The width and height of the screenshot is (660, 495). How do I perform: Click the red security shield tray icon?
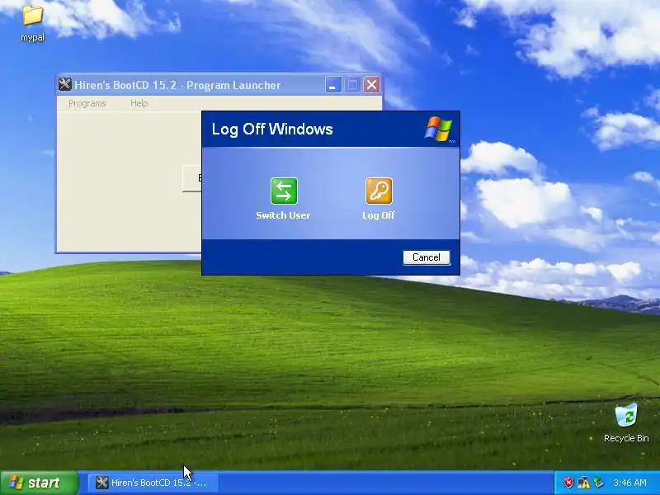(568, 483)
